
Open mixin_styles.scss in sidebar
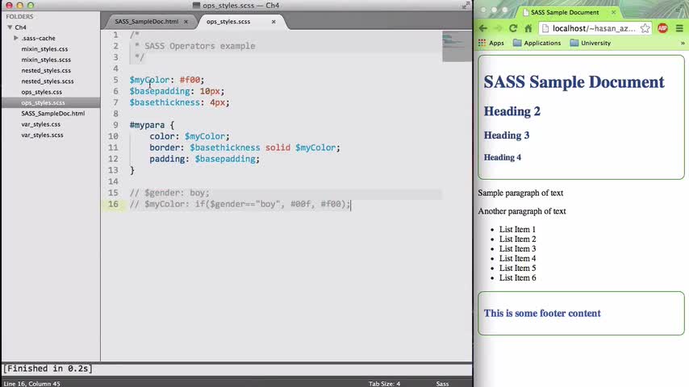[x=46, y=60]
